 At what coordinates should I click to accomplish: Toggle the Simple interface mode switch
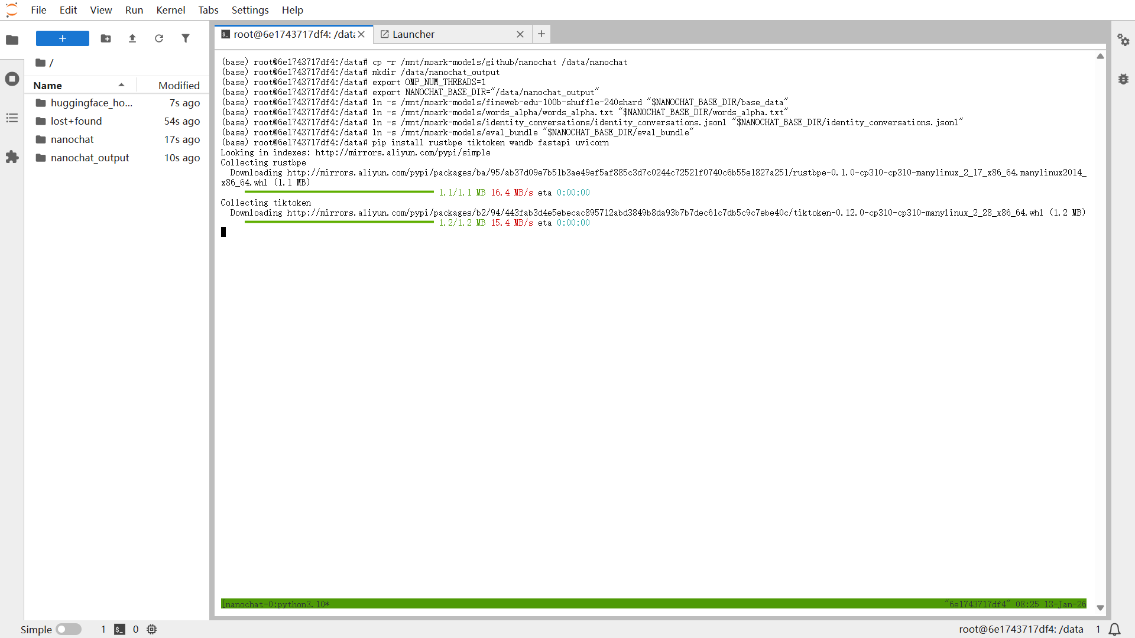[x=69, y=629]
